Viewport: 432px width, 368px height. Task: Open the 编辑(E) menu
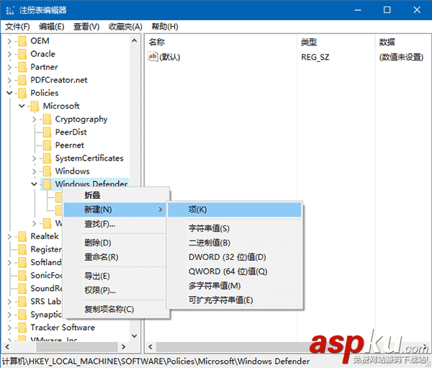coord(52,27)
